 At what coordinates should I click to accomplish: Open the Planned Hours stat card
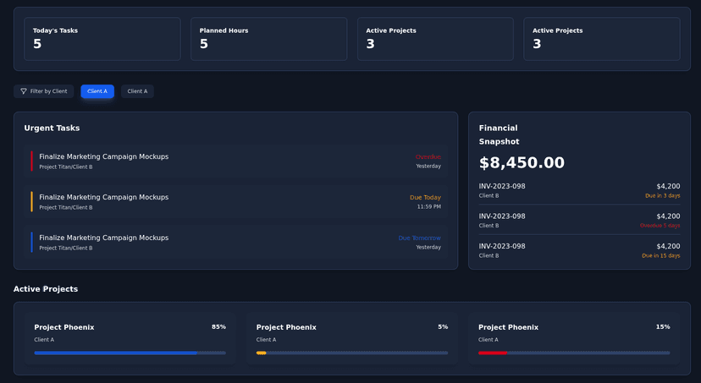tap(268, 39)
